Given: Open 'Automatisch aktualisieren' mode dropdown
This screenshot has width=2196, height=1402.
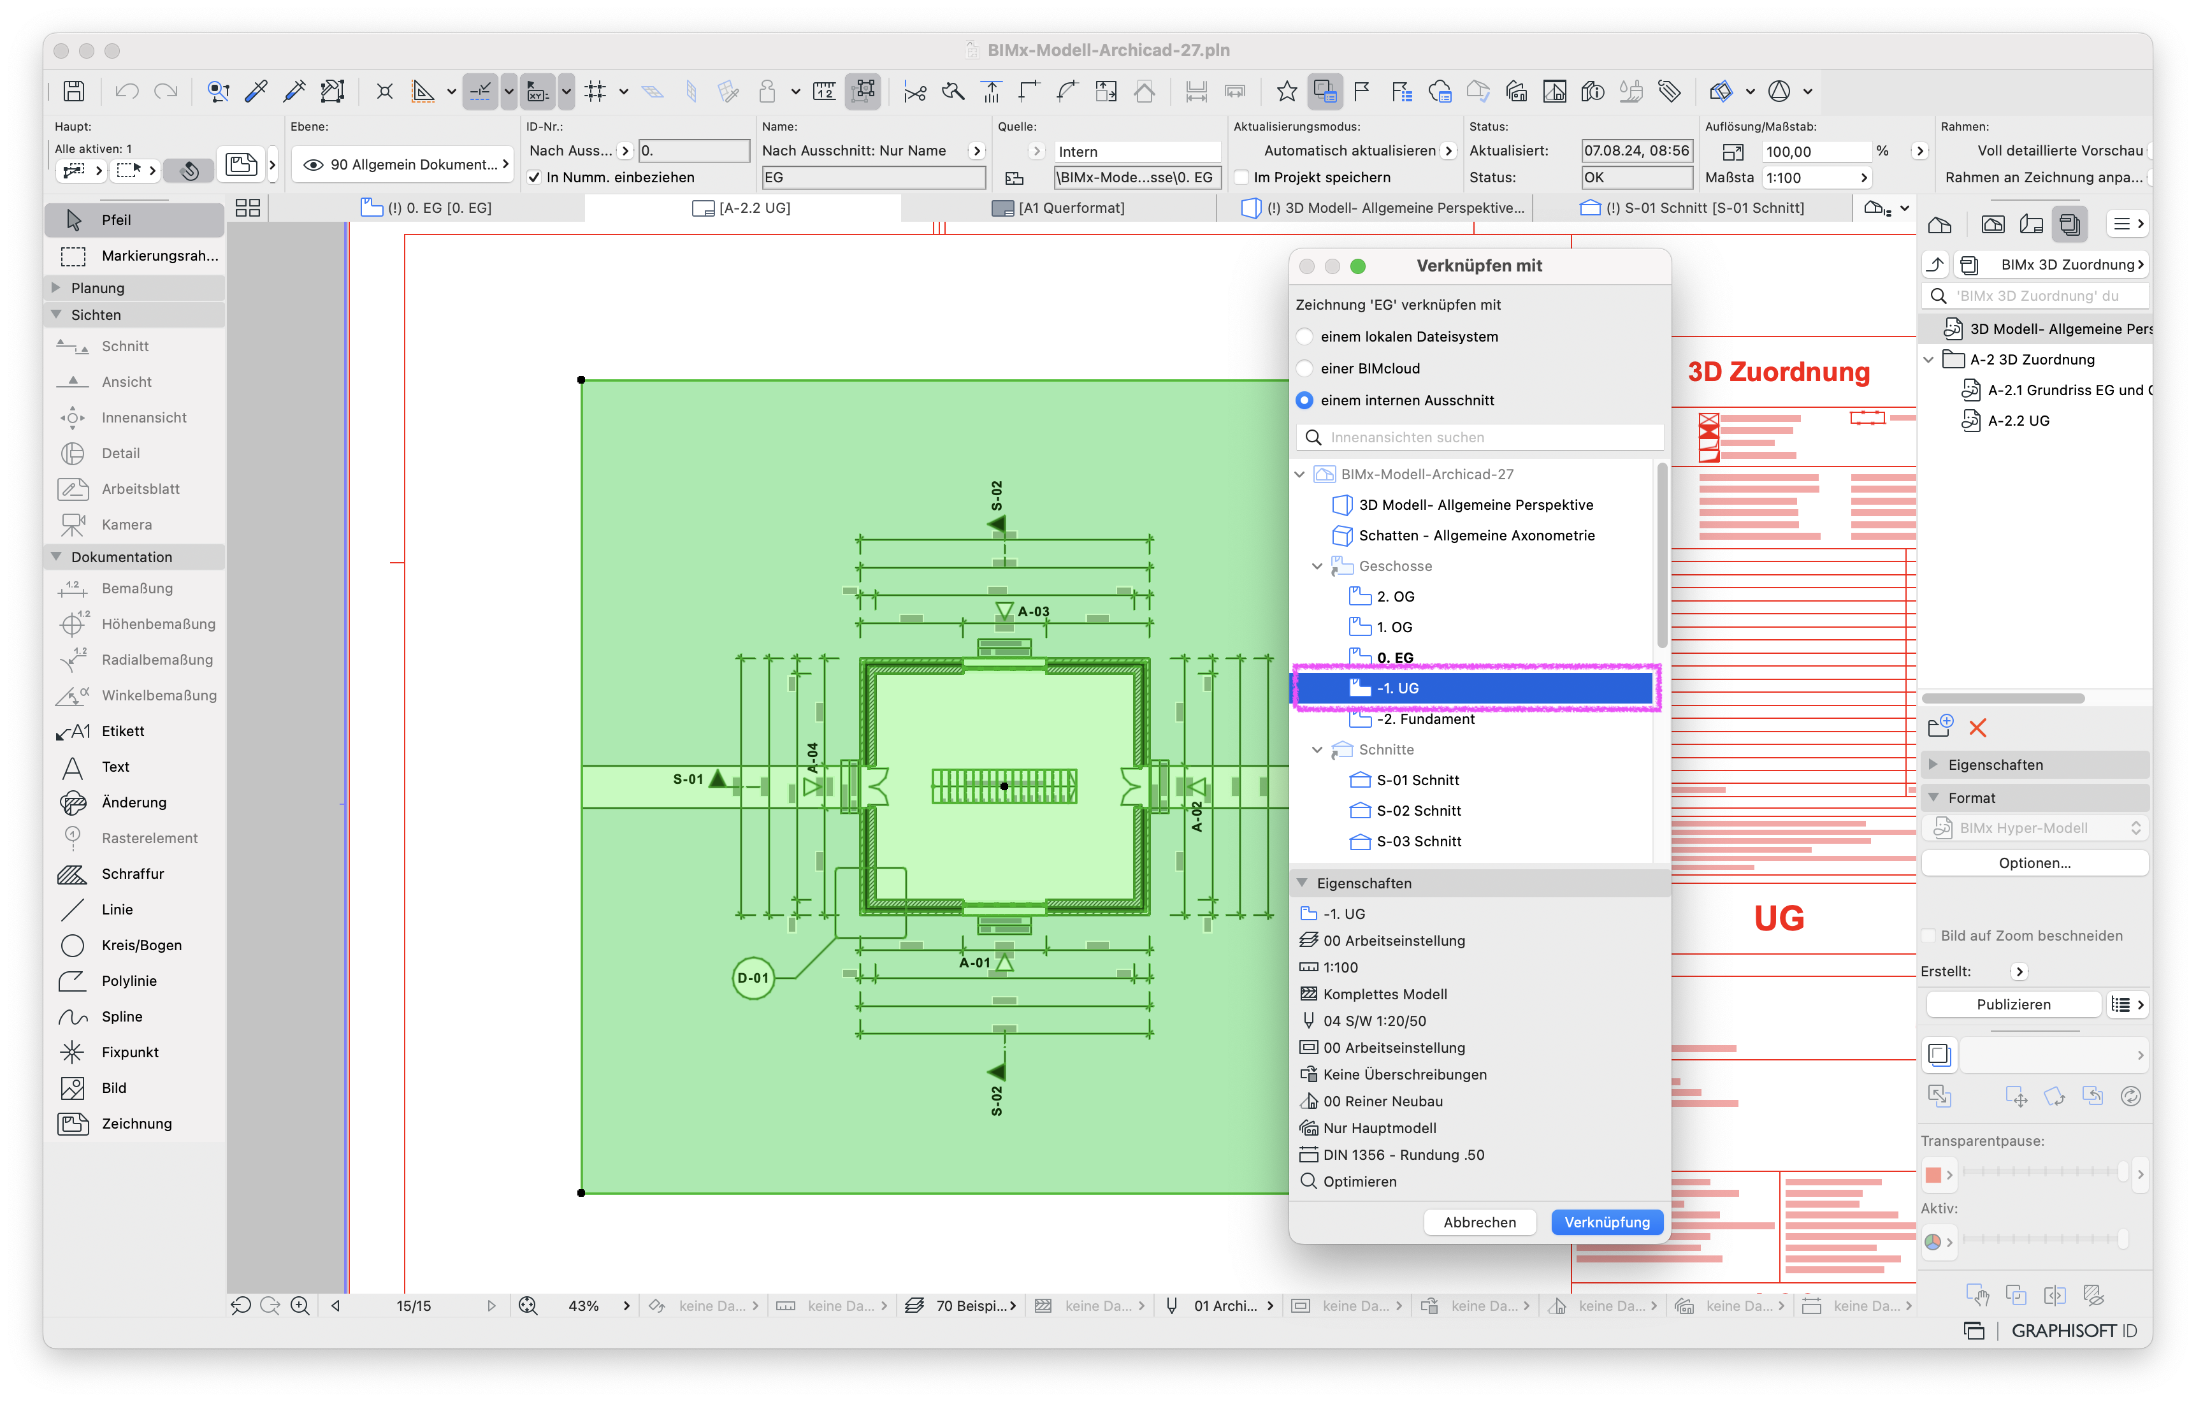Looking at the screenshot, I should [1449, 150].
